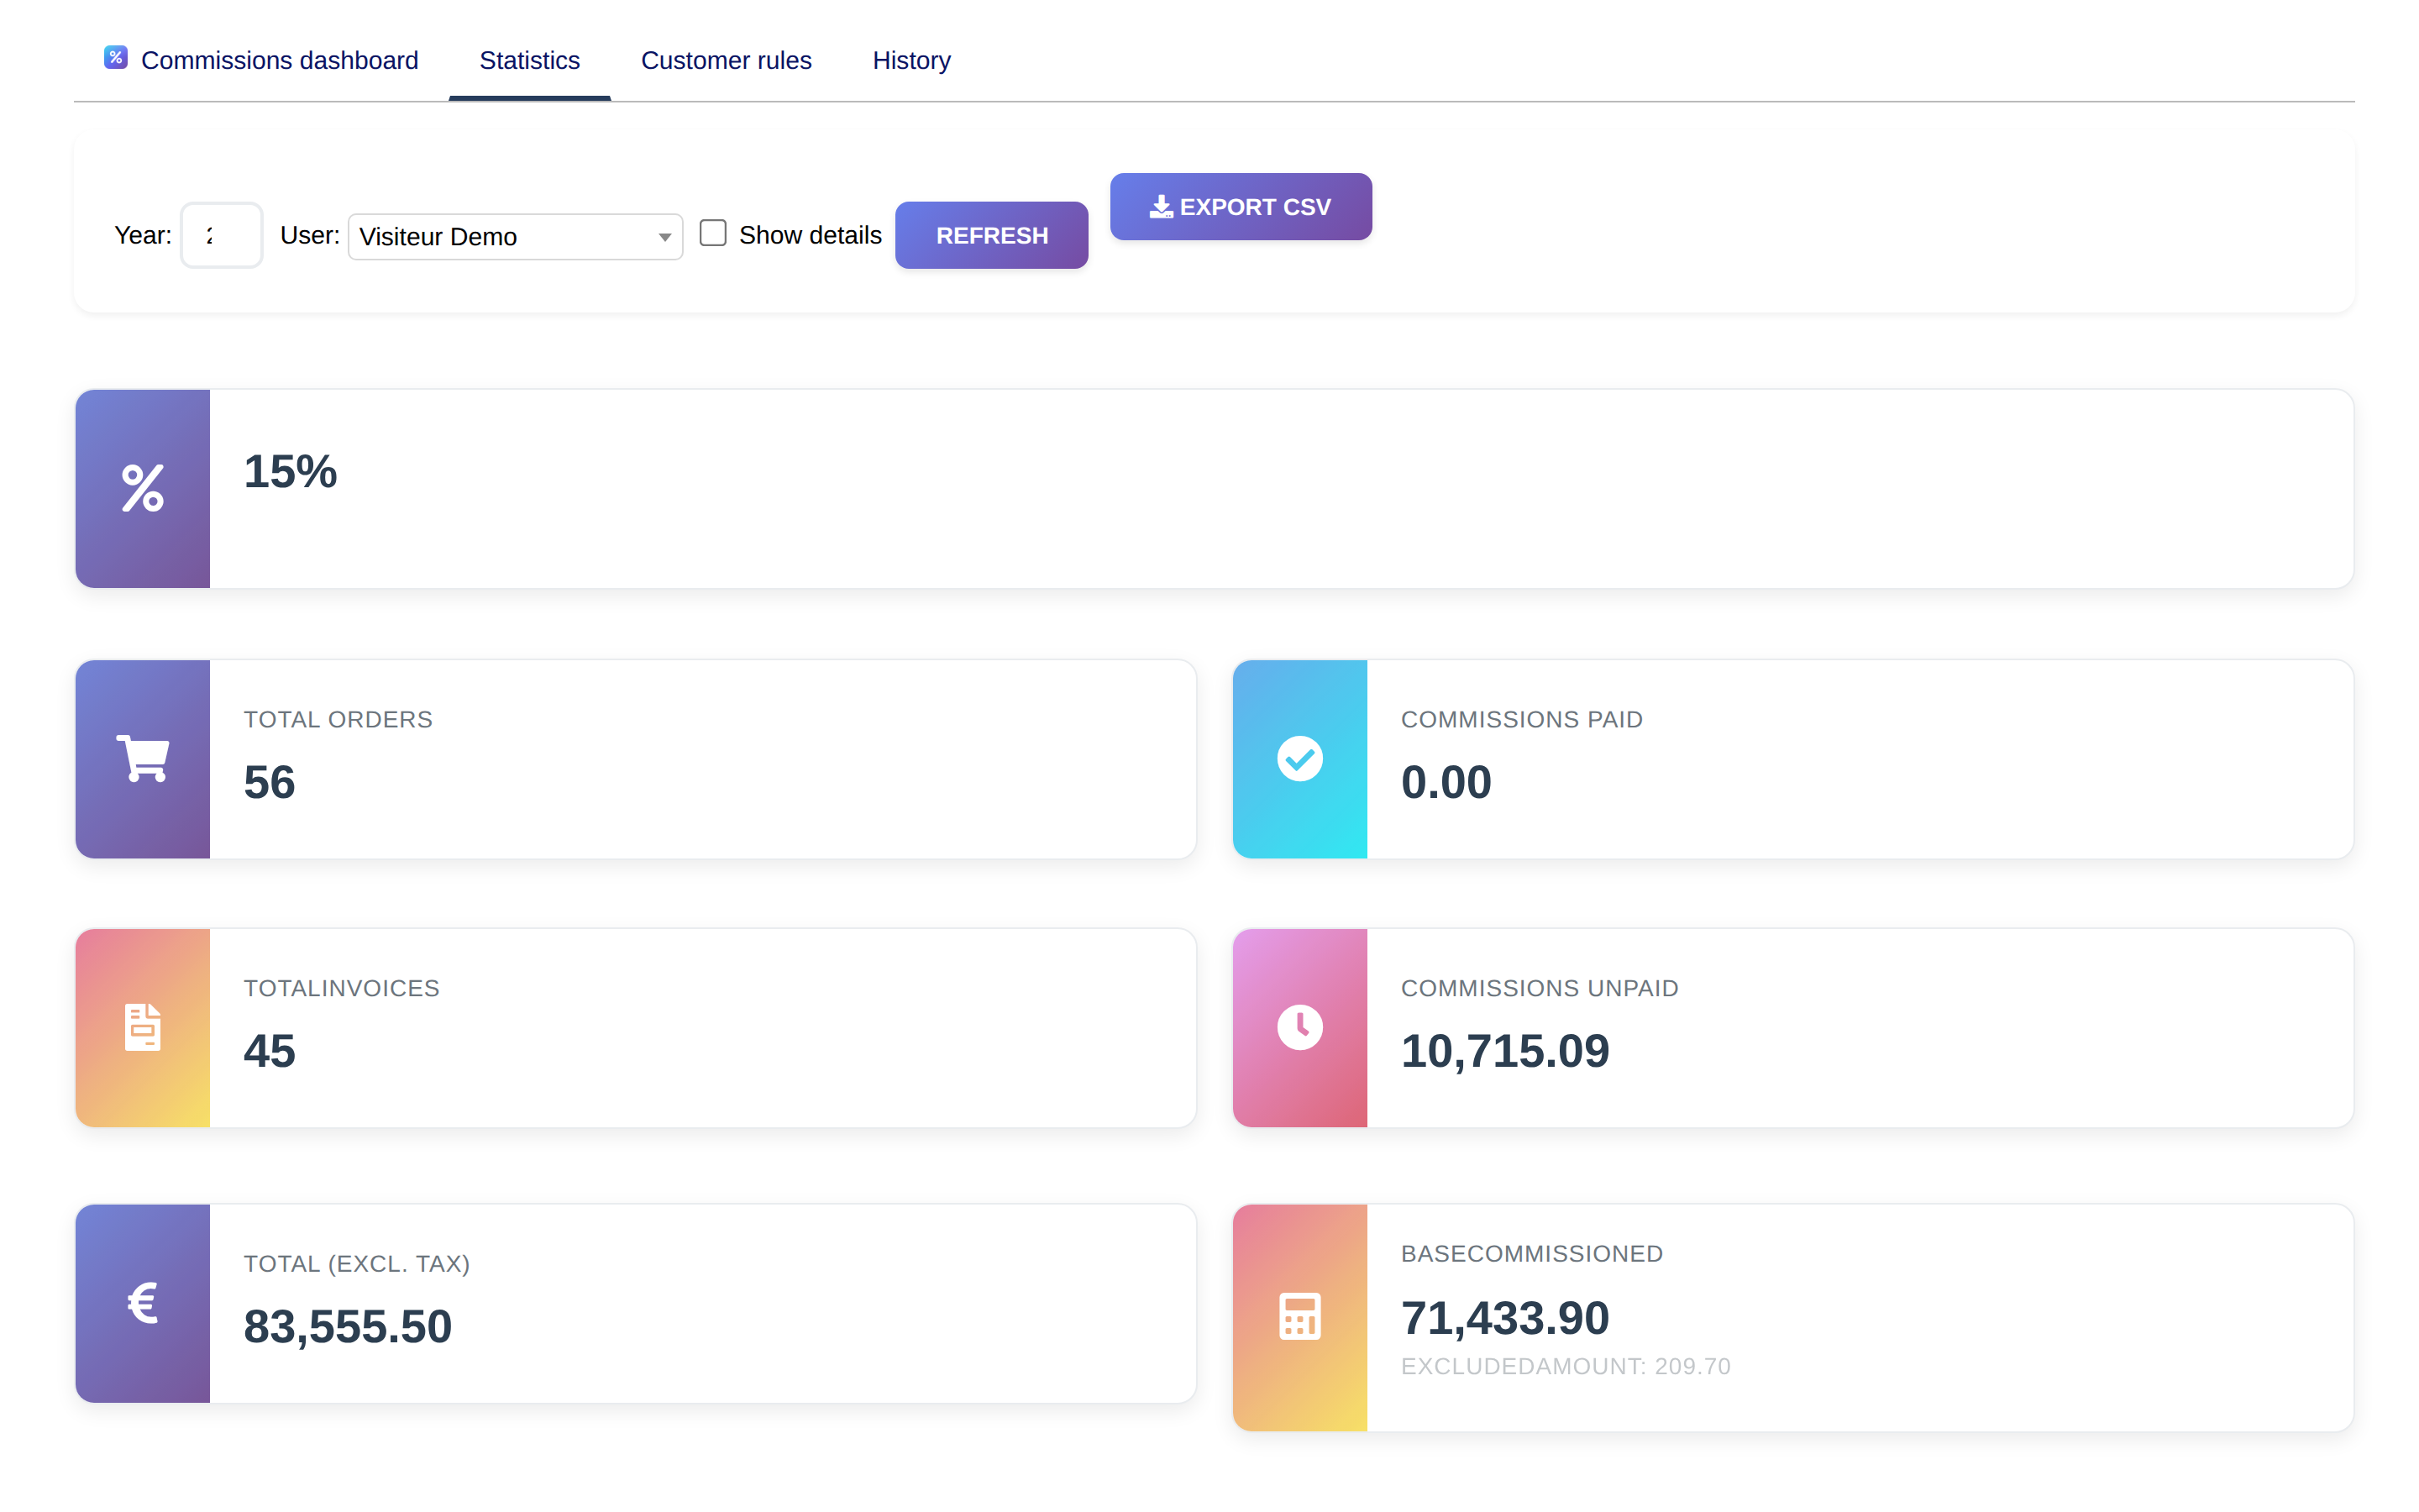
Task: Go to the History tab
Action: click(910, 60)
